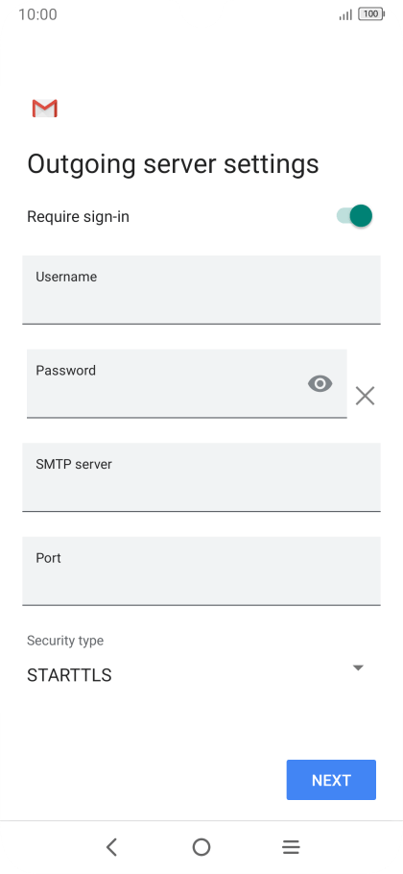The width and height of the screenshot is (403, 874).
Task: Tap the battery indicator in status bar
Action: 371,14
